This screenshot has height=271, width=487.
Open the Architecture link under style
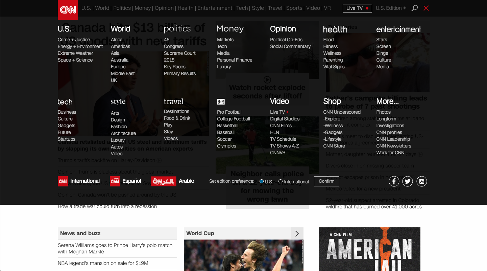(123, 133)
